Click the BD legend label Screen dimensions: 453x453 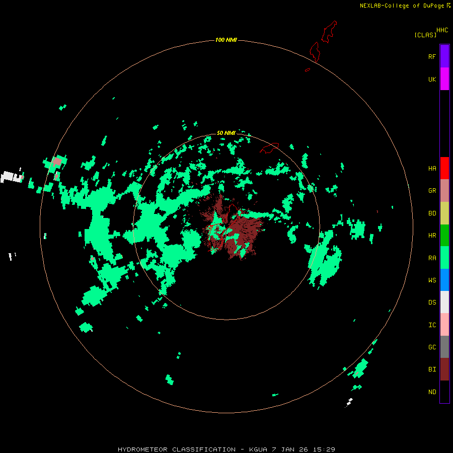coord(432,213)
